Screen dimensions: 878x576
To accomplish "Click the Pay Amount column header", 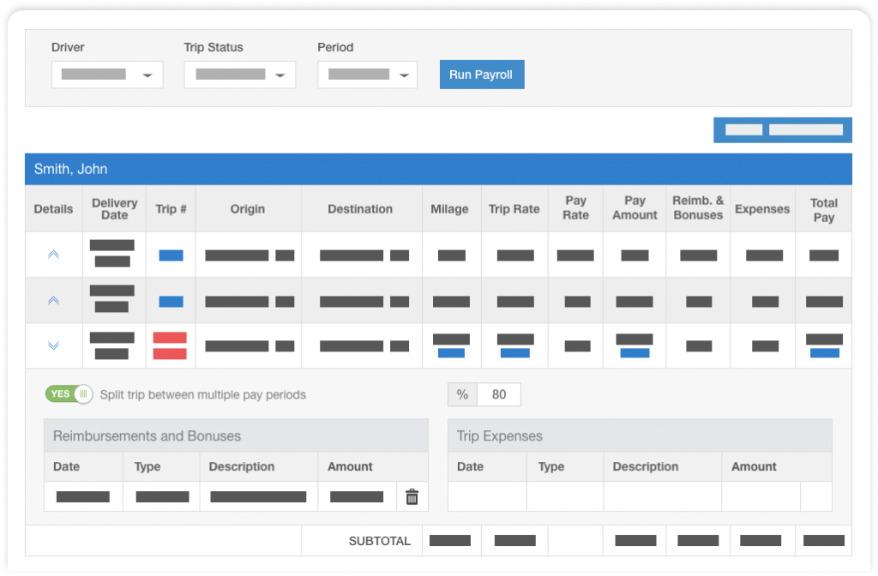I will (x=634, y=207).
